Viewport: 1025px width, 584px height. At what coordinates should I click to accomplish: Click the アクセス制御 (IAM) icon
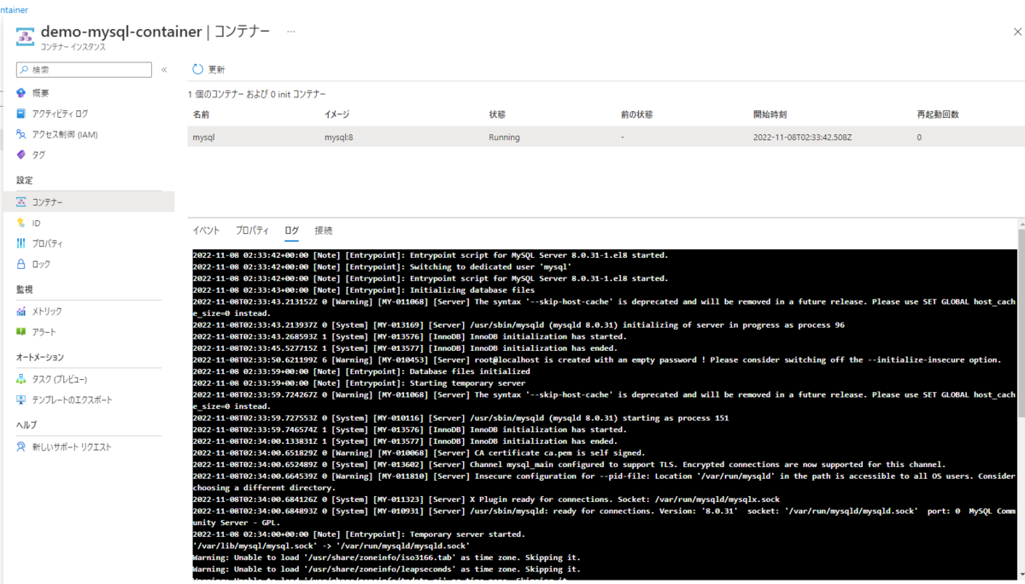point(21,134)
